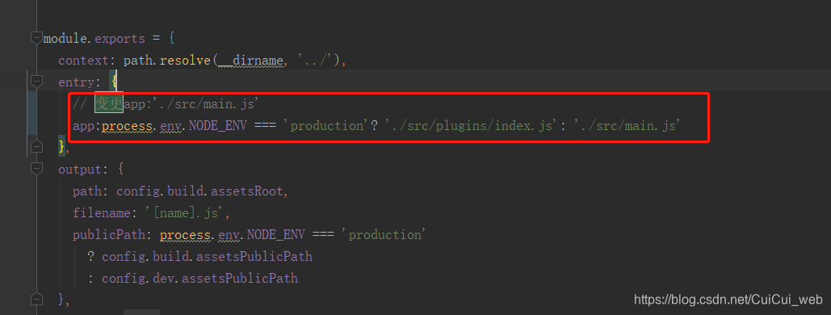Click config.build.assetsRoot value
831x315 pixels.
click(199, 191)
